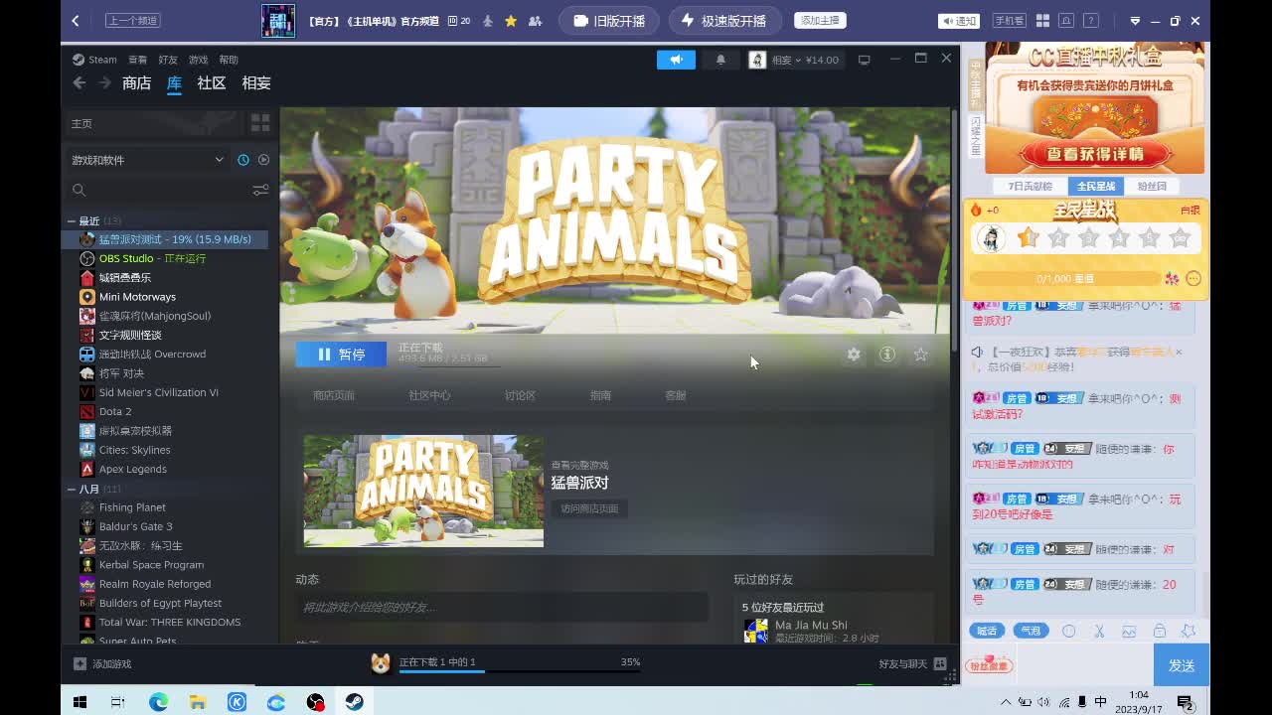Open Party Animals game info icon
This screenshot has height=715, width=1272.
887,354
